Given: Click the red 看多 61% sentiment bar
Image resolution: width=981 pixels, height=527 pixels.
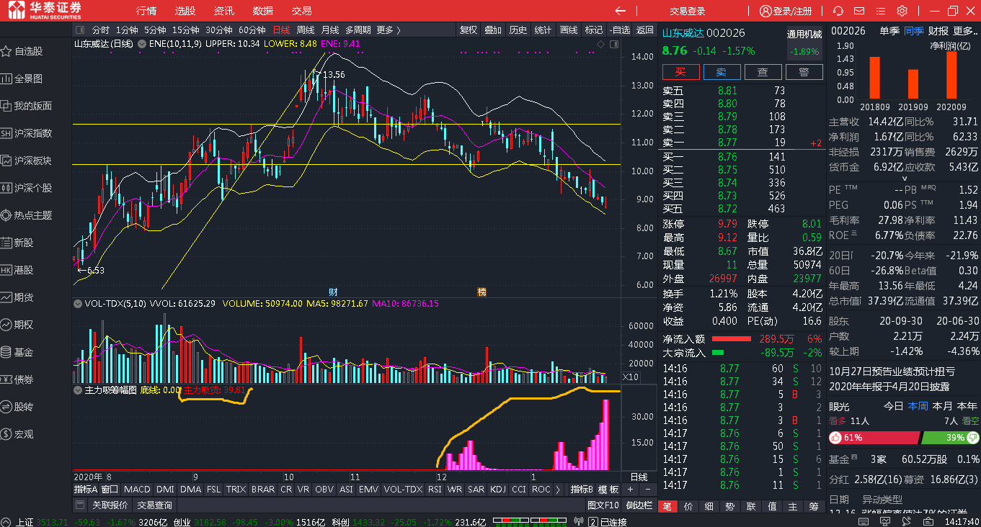Looking at the screenshot, I should (874, 438).
